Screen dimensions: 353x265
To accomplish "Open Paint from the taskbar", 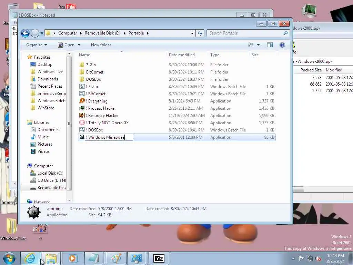I will pyautogui.click(x=115, y=258).
